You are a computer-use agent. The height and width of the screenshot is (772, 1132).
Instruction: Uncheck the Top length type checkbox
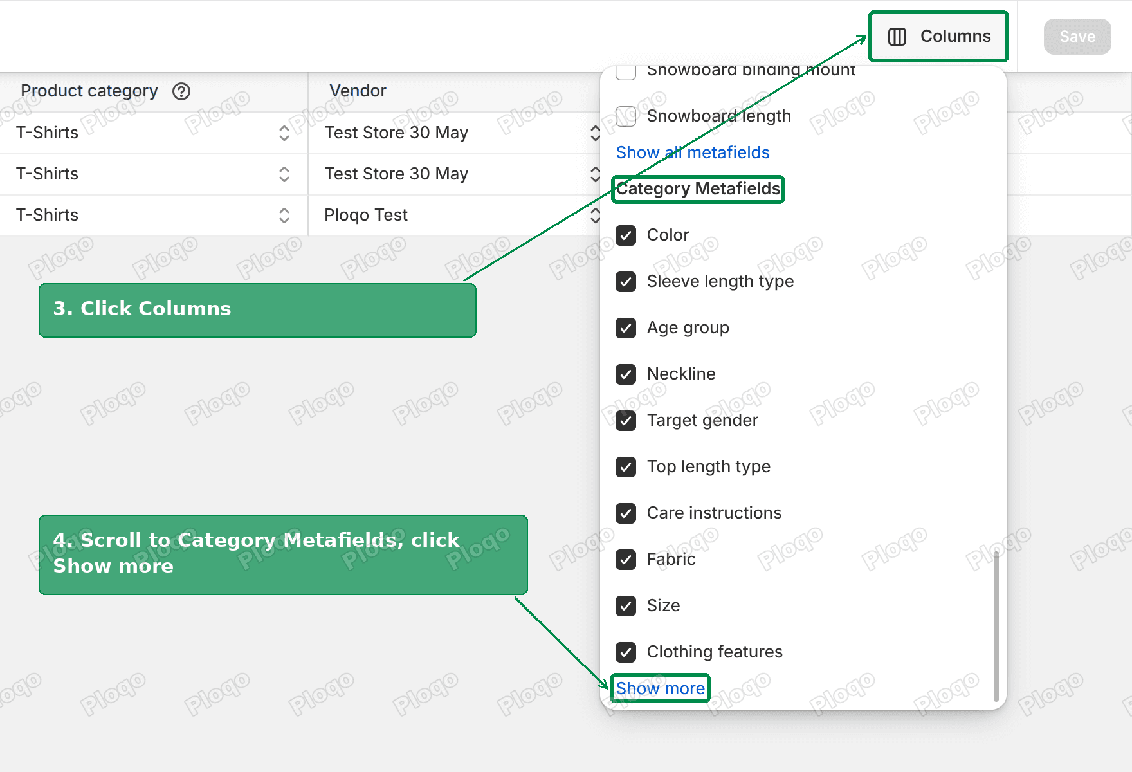(626, 467)
